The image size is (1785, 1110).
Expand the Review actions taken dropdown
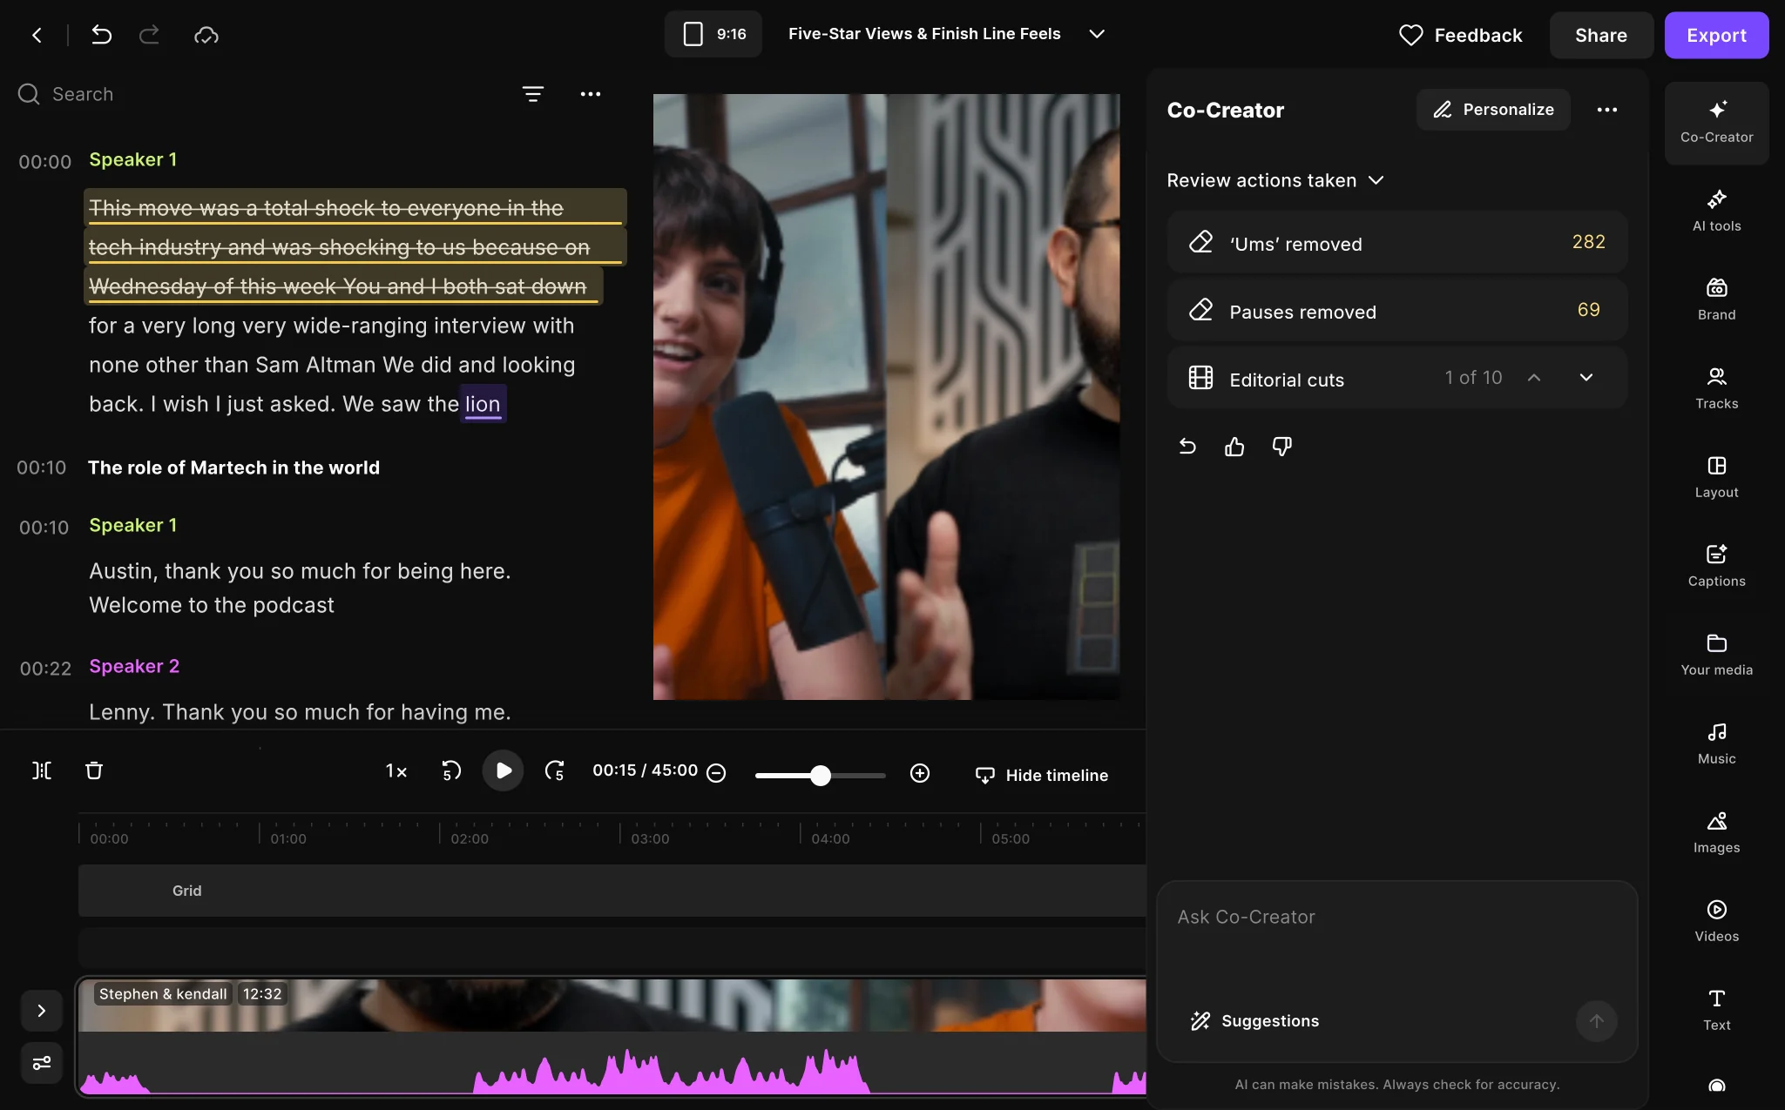pos(1275,180)
